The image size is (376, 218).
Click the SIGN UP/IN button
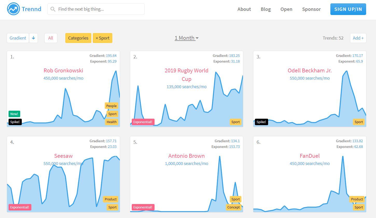pyautogui.click(x=348, y=9)
